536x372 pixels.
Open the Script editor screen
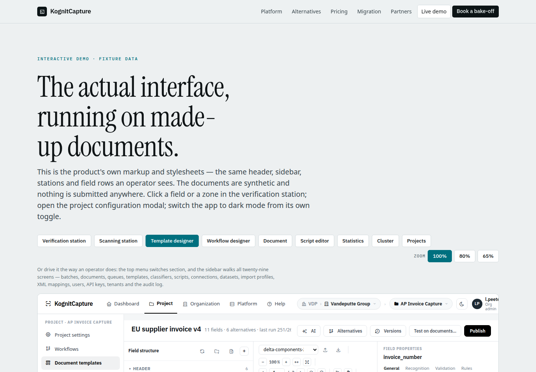pyautogui.click(x=315, y=241)
